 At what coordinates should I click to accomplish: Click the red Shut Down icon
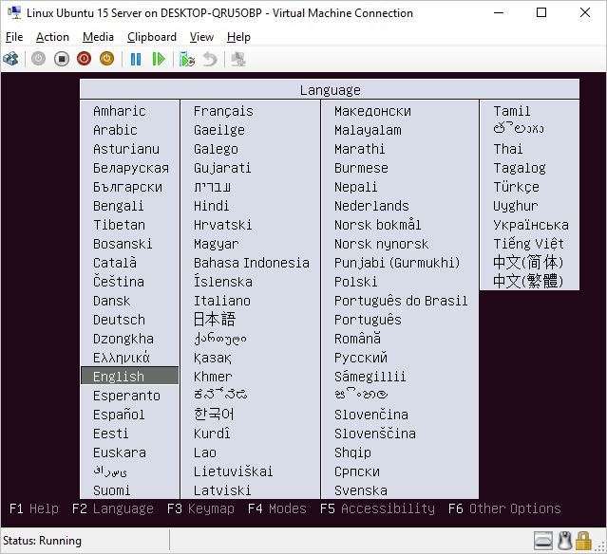coord(84,59)
